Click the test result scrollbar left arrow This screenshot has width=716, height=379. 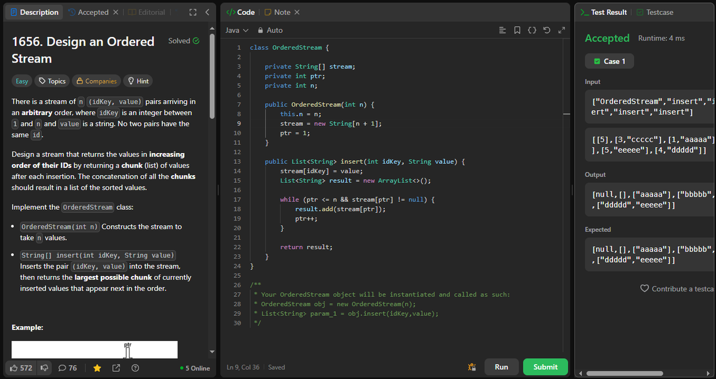click(x=582, y=374)
